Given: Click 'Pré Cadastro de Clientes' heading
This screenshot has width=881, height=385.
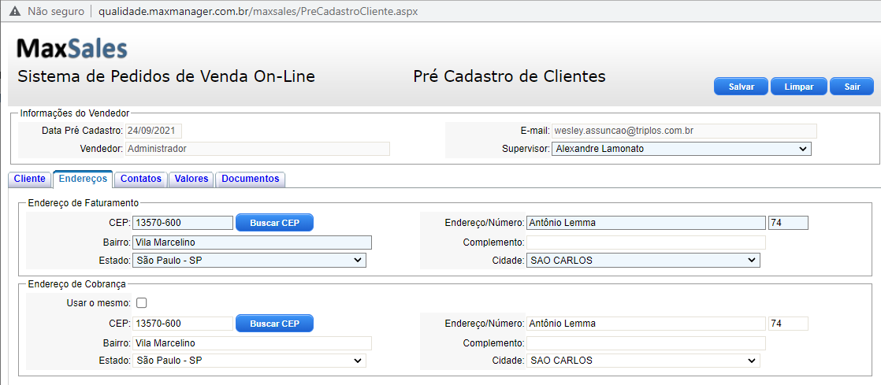Looking at the screenshot, I should 510,76.
